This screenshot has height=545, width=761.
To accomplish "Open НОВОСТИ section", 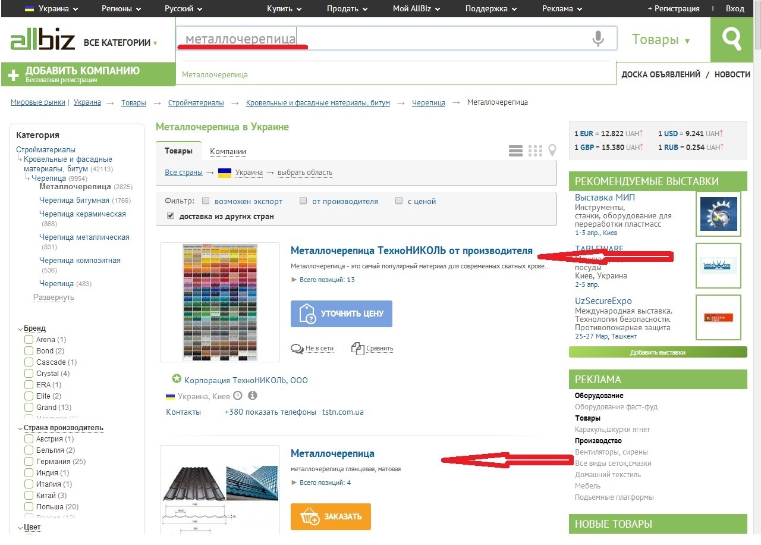I will 732,74.
